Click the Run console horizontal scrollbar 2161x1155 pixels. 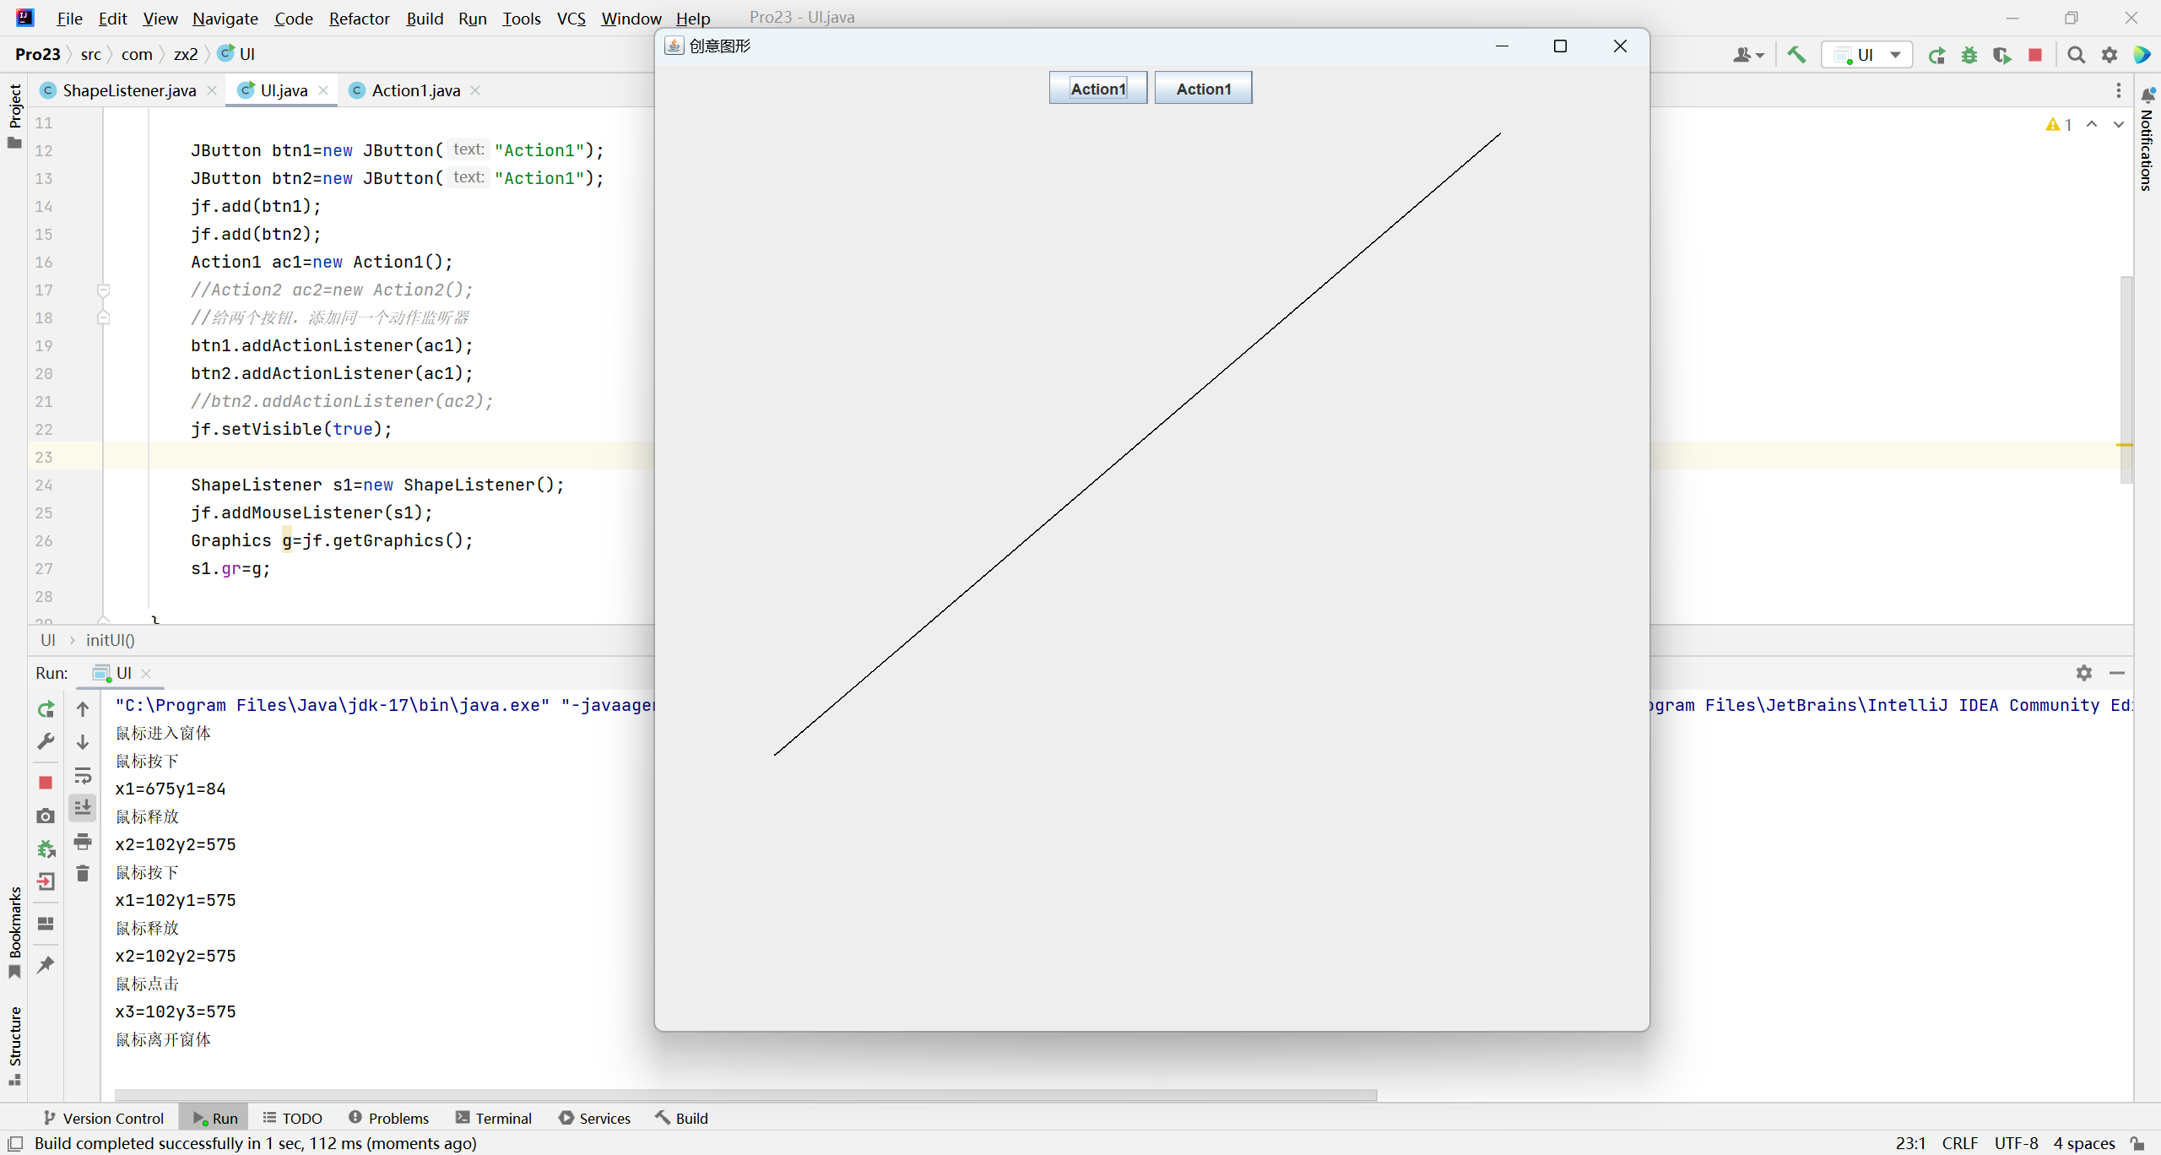click(x=743, y=1095)
